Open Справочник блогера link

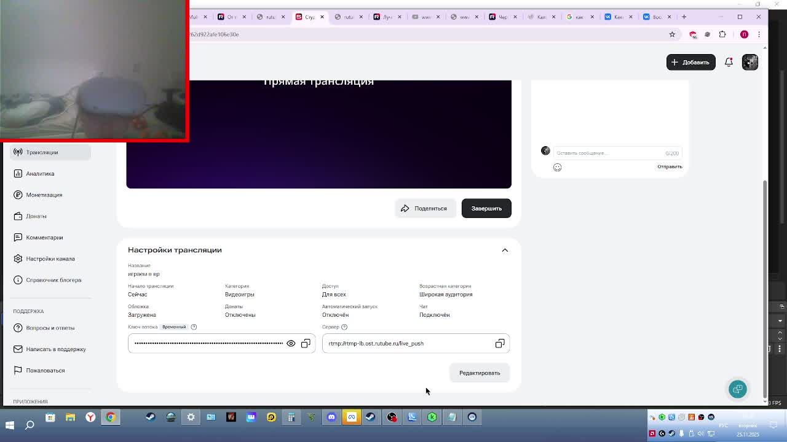click(x=50, y=280)
